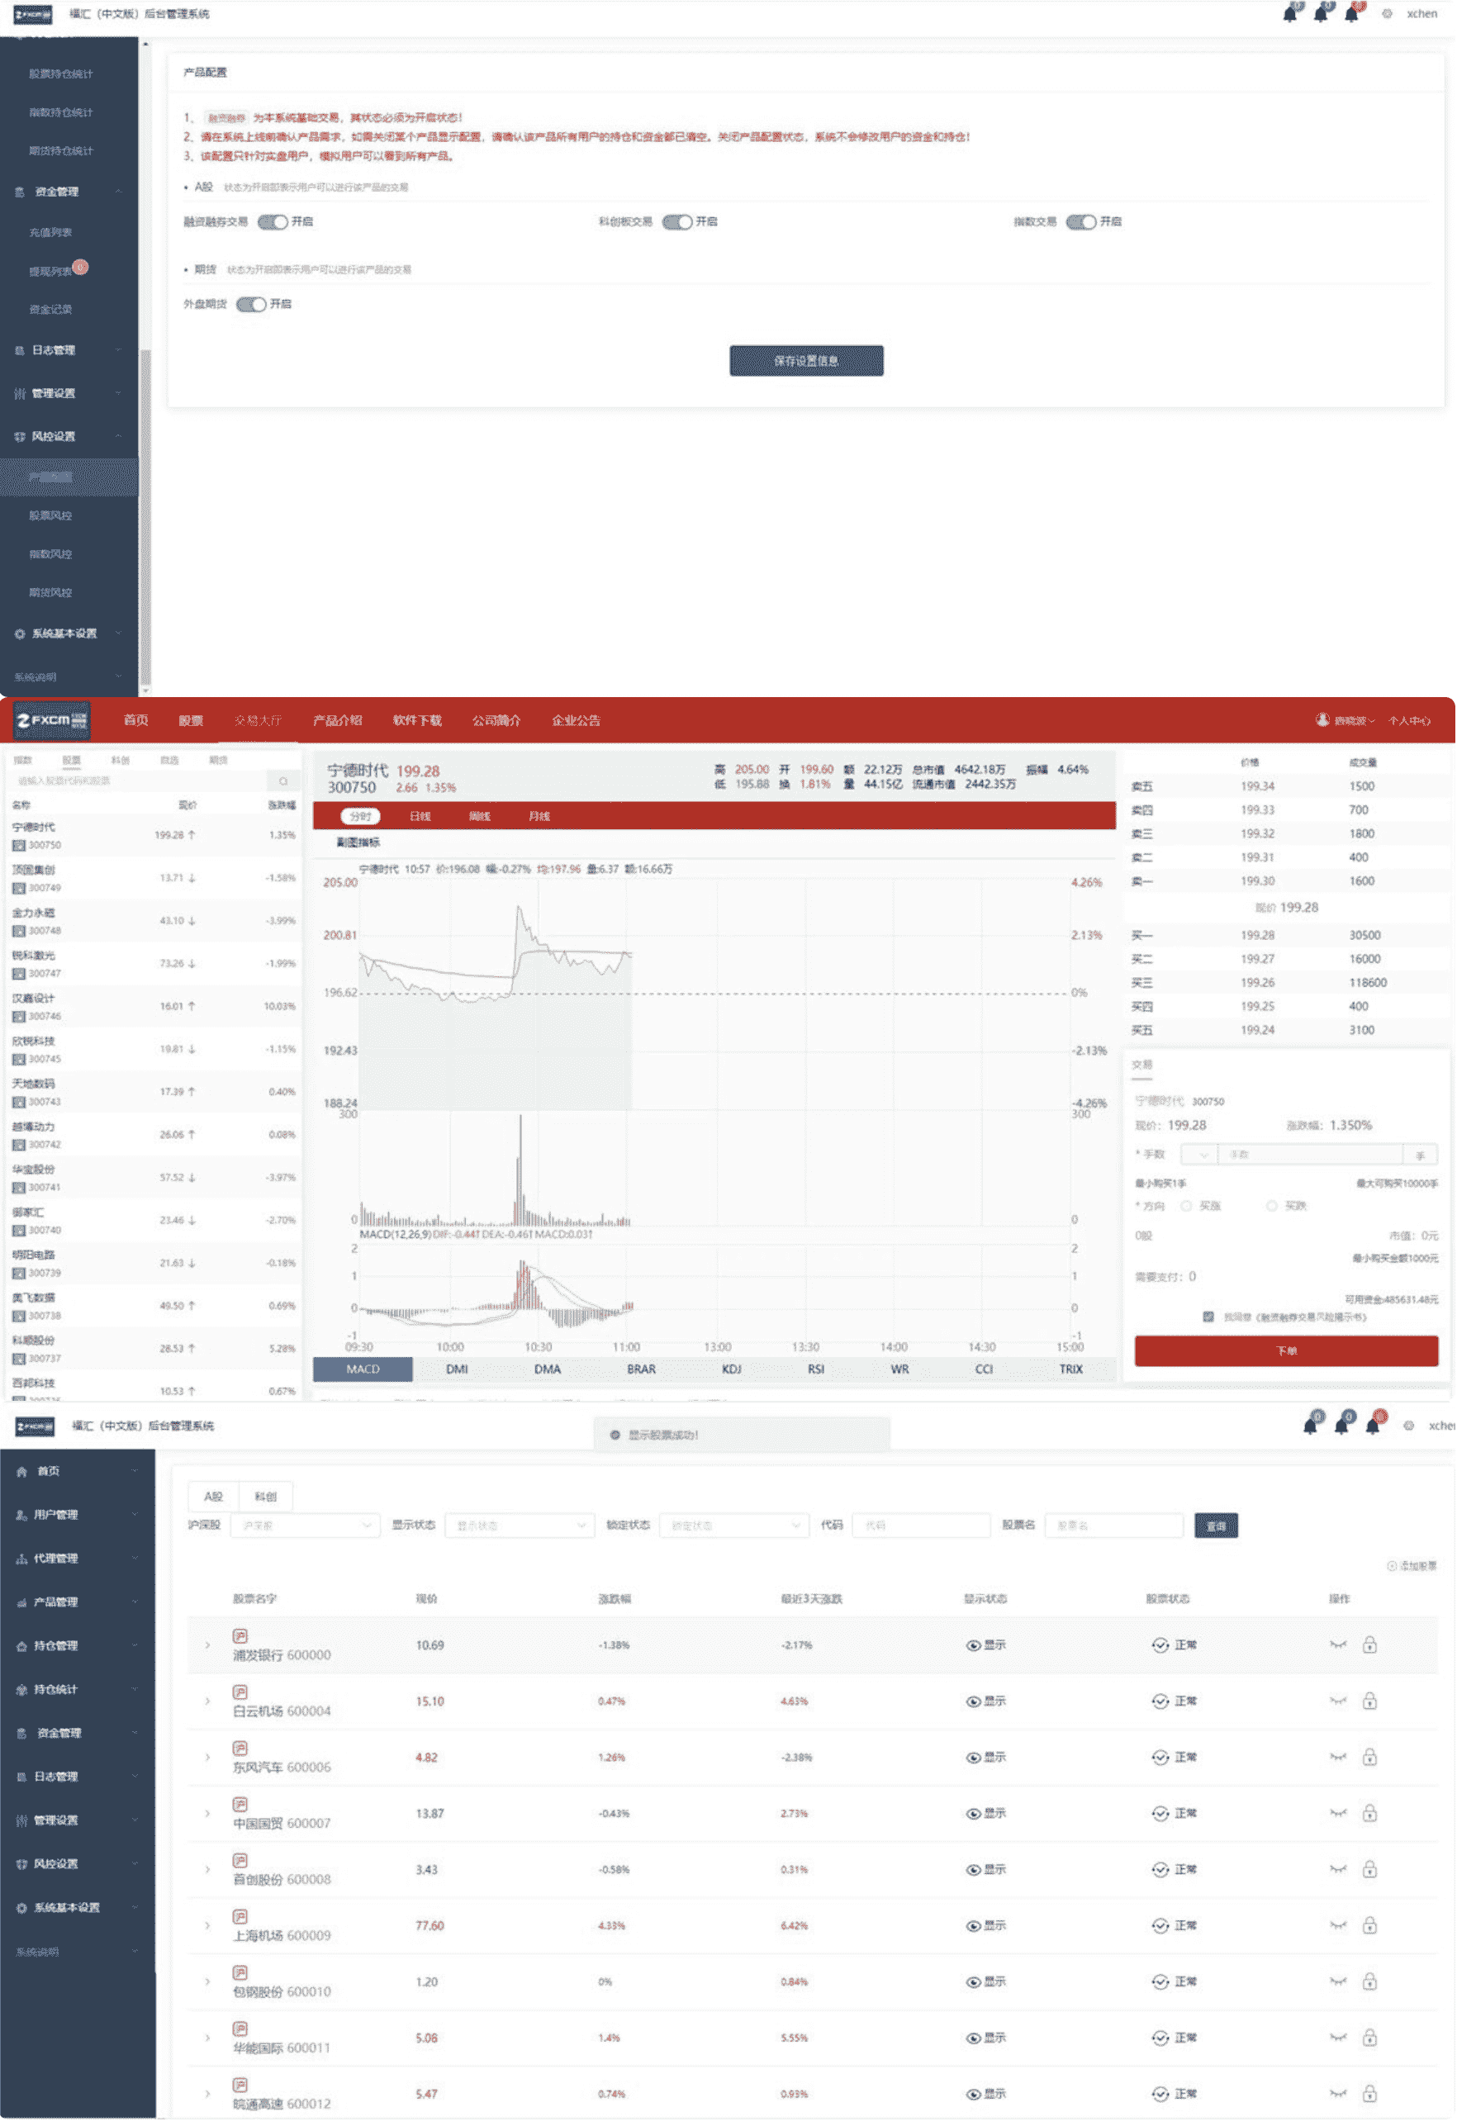The image size is (1457, 2126).
Task: Click the 代理管理 icon in bottom sidebar
Action: click(22, 1559)
